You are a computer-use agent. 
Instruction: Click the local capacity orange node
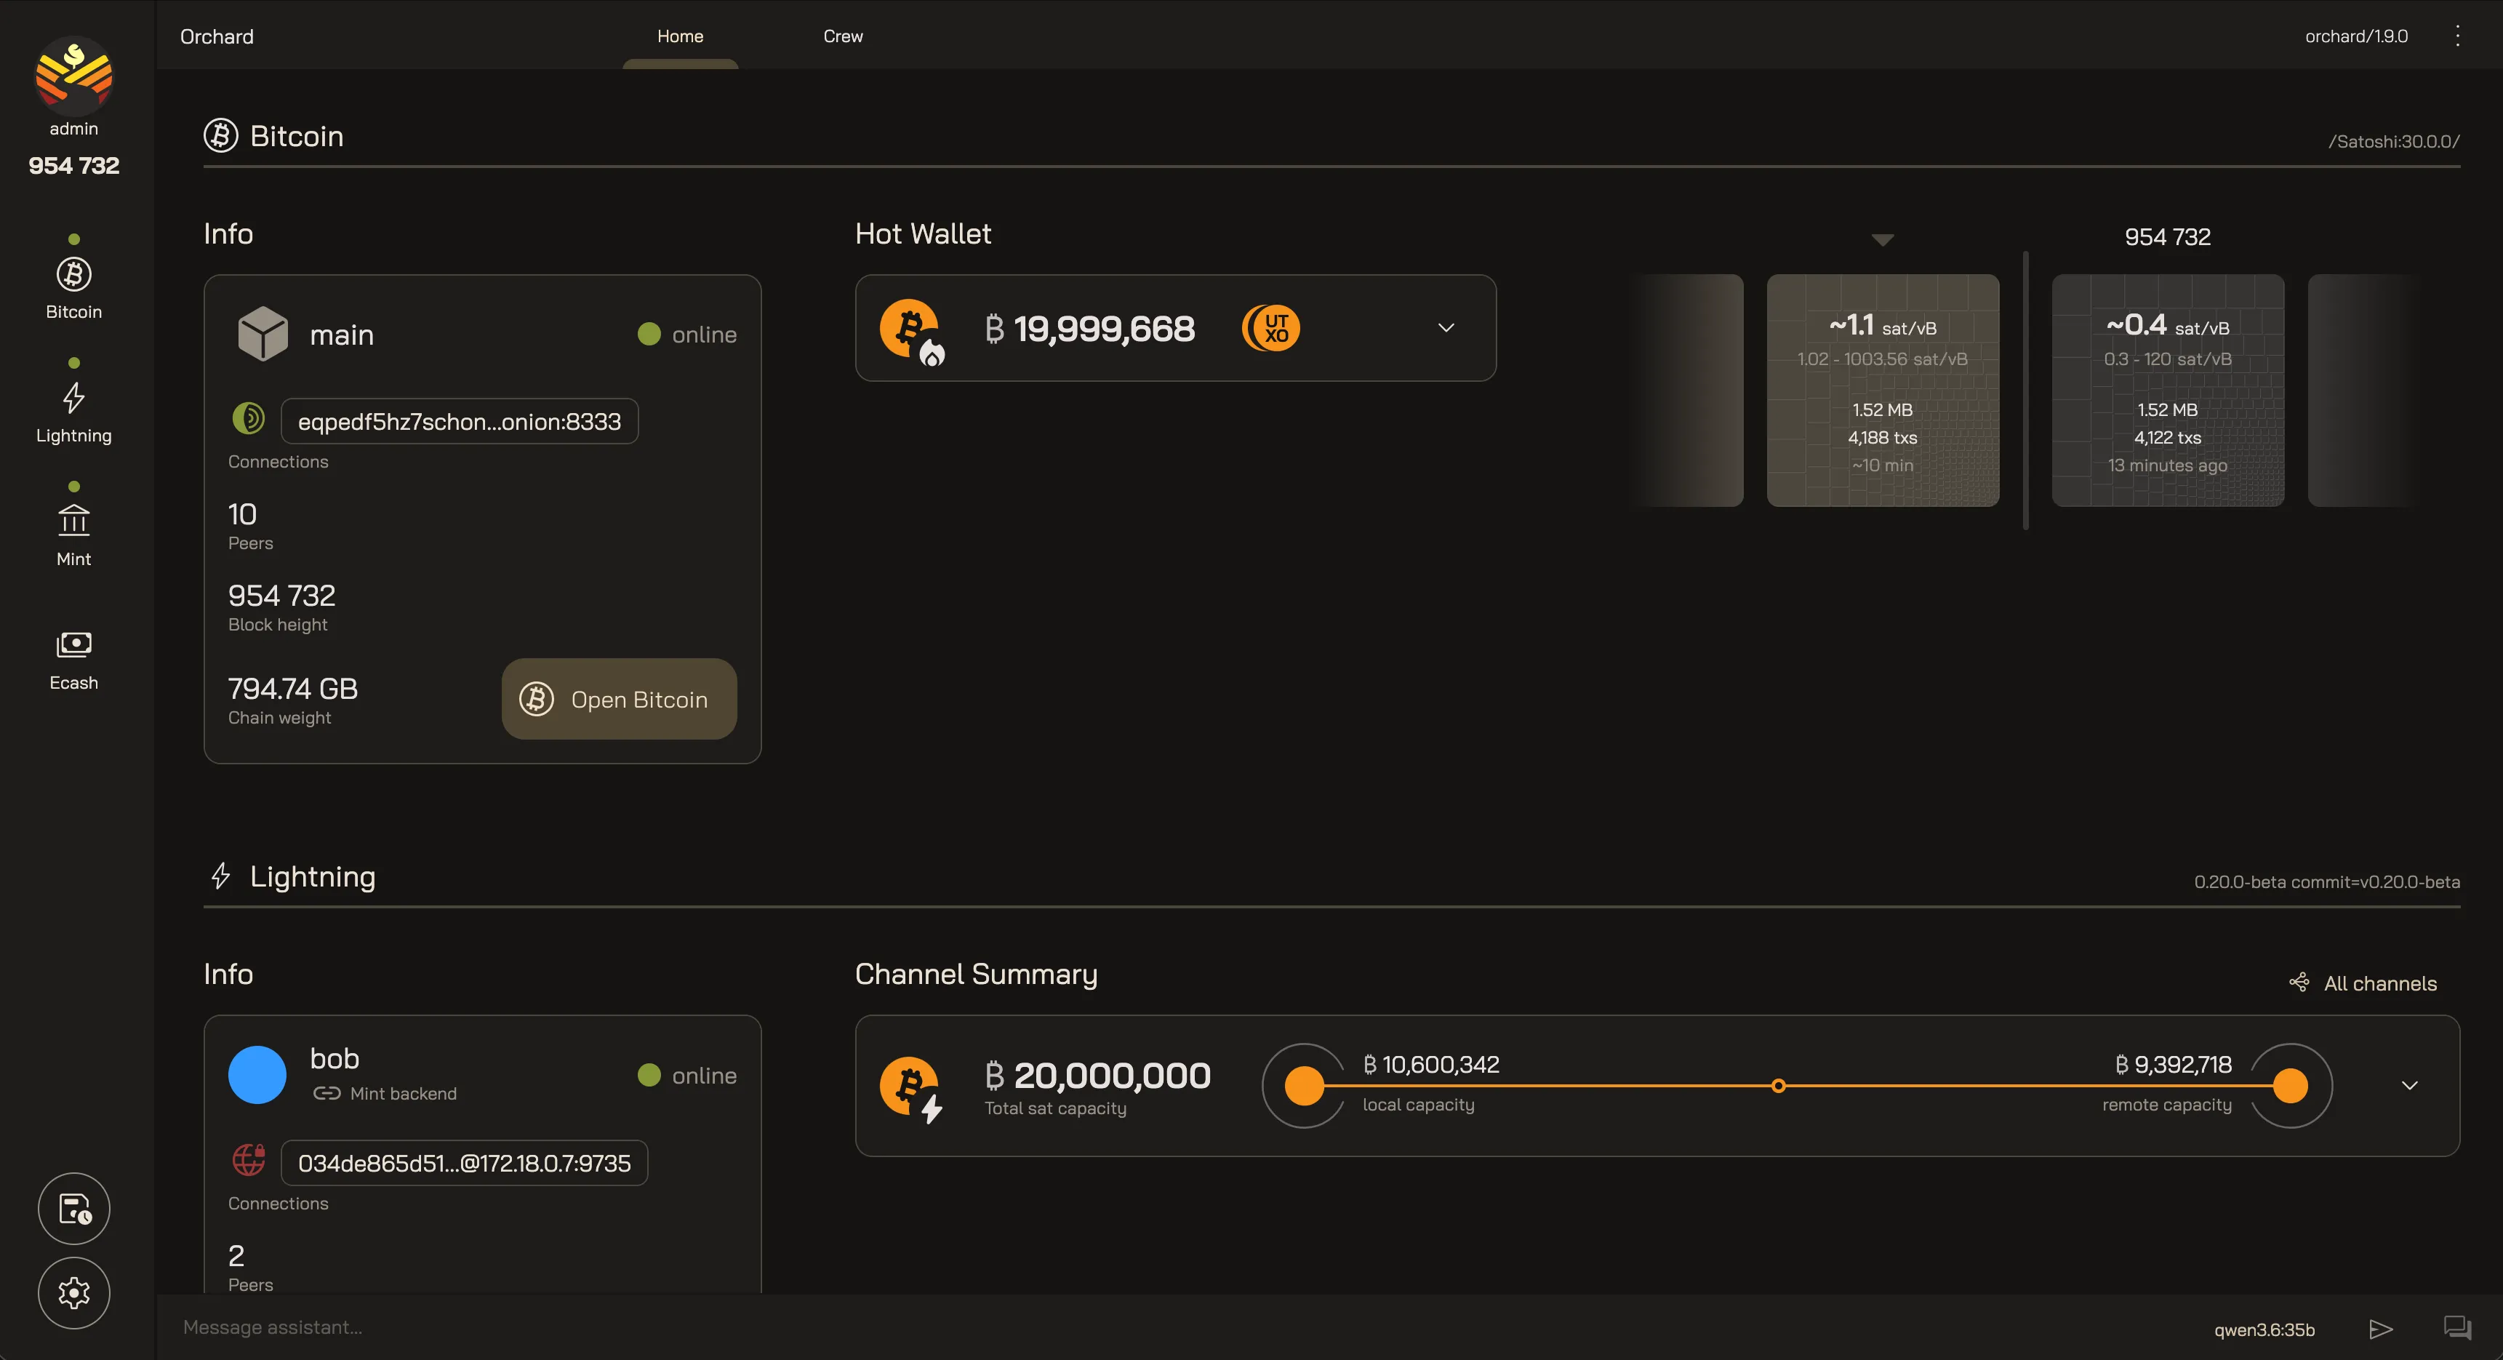click(x=1304, y=1085)
